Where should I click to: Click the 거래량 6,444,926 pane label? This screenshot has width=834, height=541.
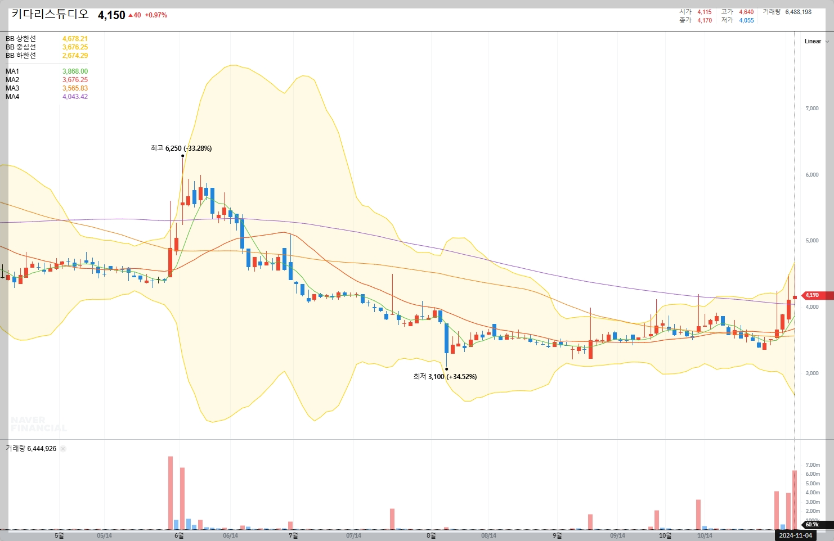point(31,449)
